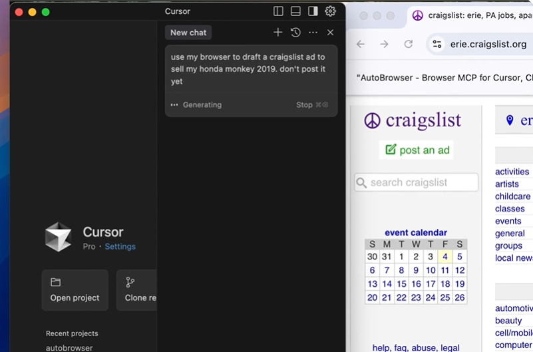Viewport: 533px width, 352px height.
Task: Select calendar date 20
Action: (372, 297)
